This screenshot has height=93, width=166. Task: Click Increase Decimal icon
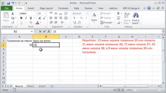pos(74,22)
